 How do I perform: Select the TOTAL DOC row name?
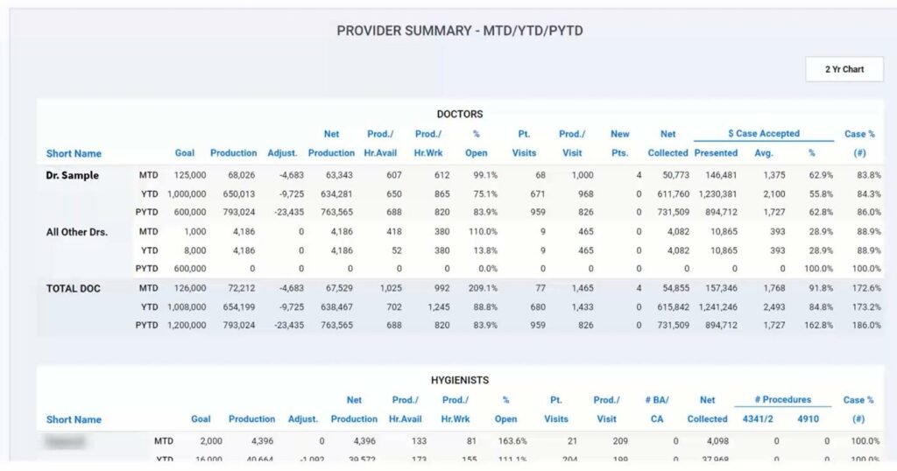click(74, 289)
